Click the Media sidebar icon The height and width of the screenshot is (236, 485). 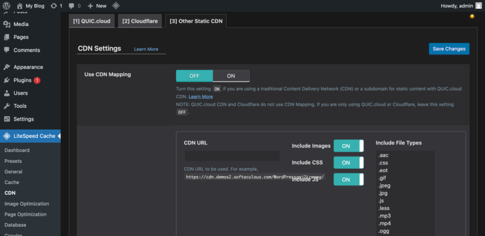7,24
